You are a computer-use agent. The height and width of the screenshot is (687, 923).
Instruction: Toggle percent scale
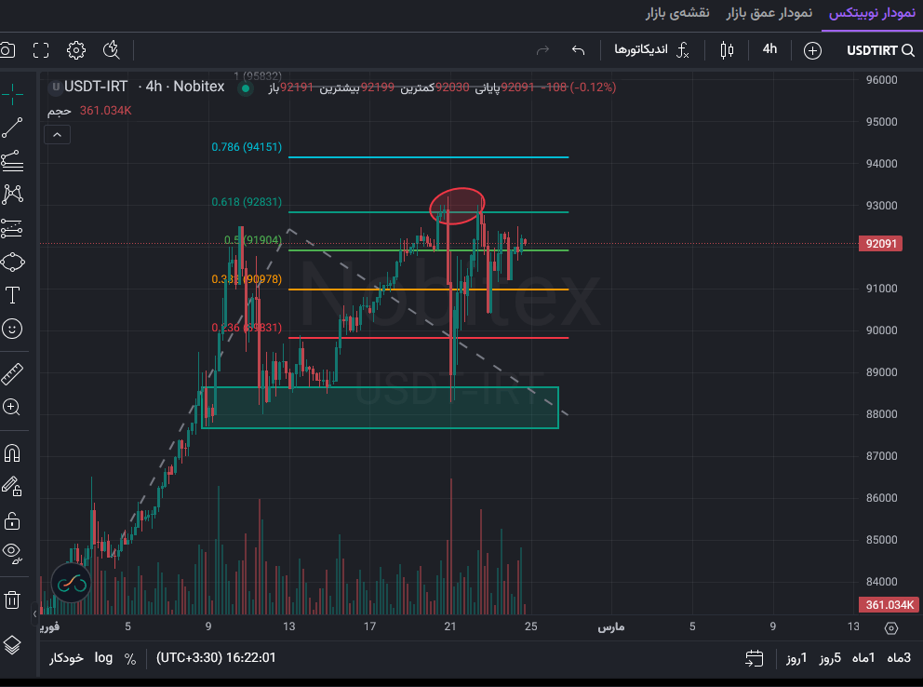[x=130, y=659]
